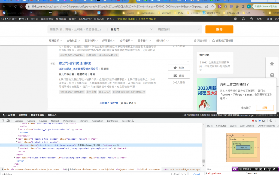This screenshot has height=175, width=279.
Task: Open the Chrome profile avatar R
Action: tap(249, 7)
